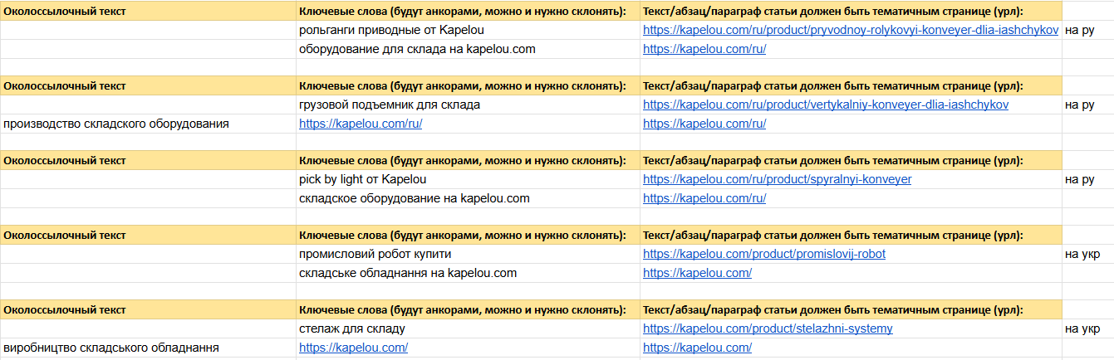Open kapelou.com/ru/ link beside 'оборудование для склада'
The height and width of the screenshot is (360, 1114).
point(704,49)
